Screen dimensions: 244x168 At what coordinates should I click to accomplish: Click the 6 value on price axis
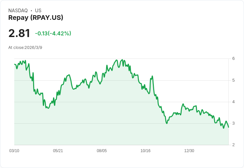233,59
